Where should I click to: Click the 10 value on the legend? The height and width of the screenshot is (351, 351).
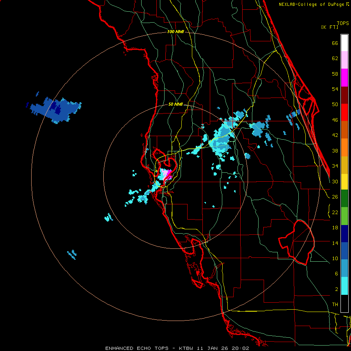(335, 258)
